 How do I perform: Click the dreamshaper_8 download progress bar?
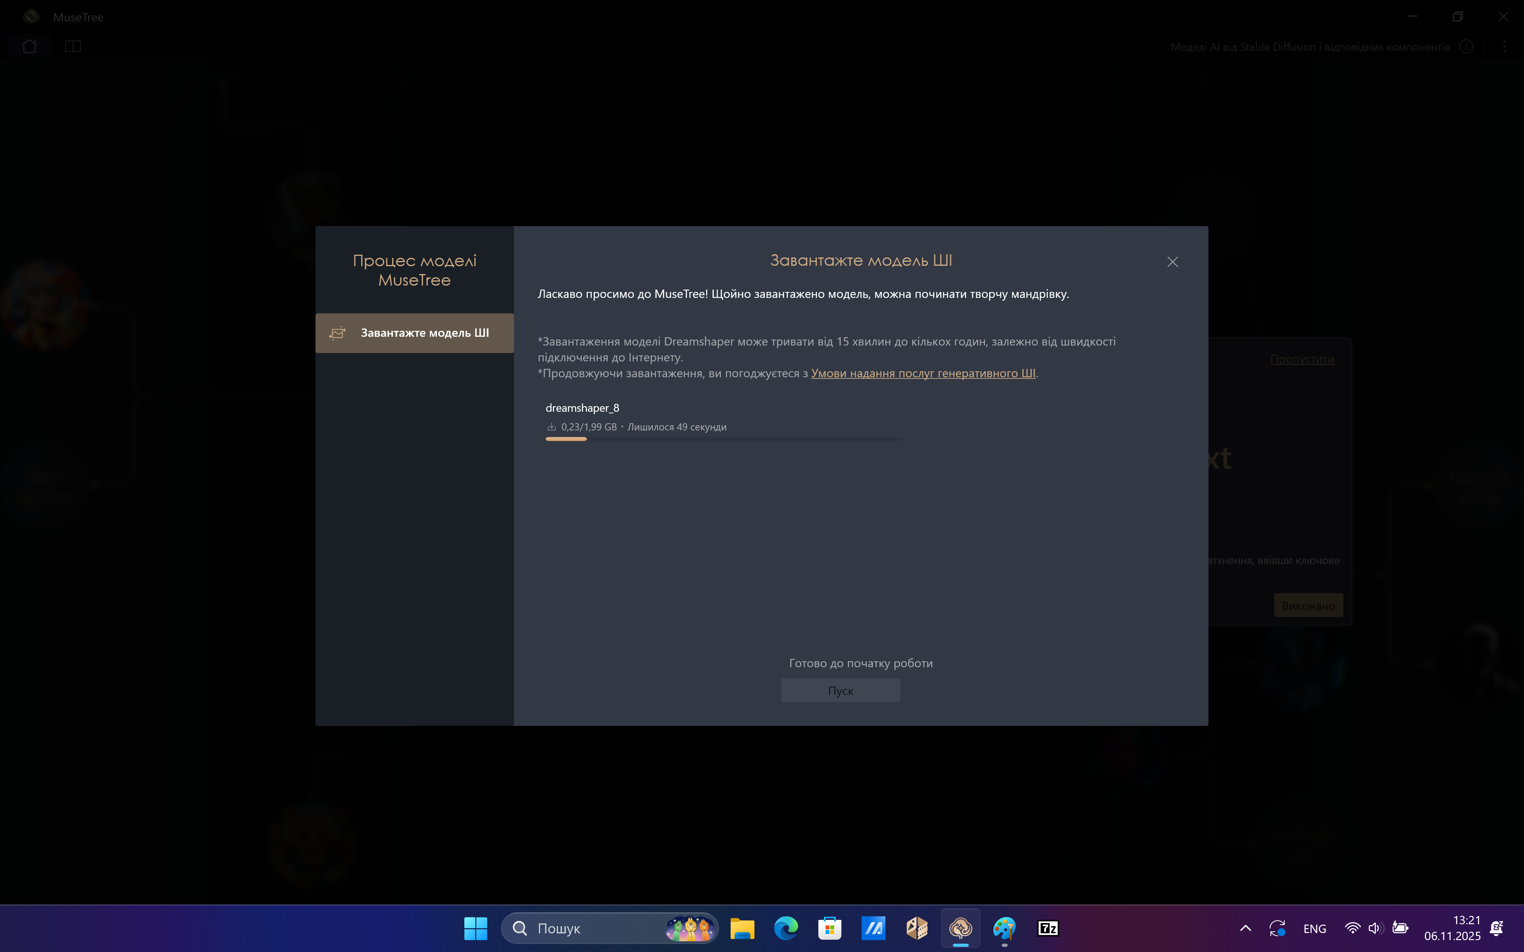coord(724,439)
